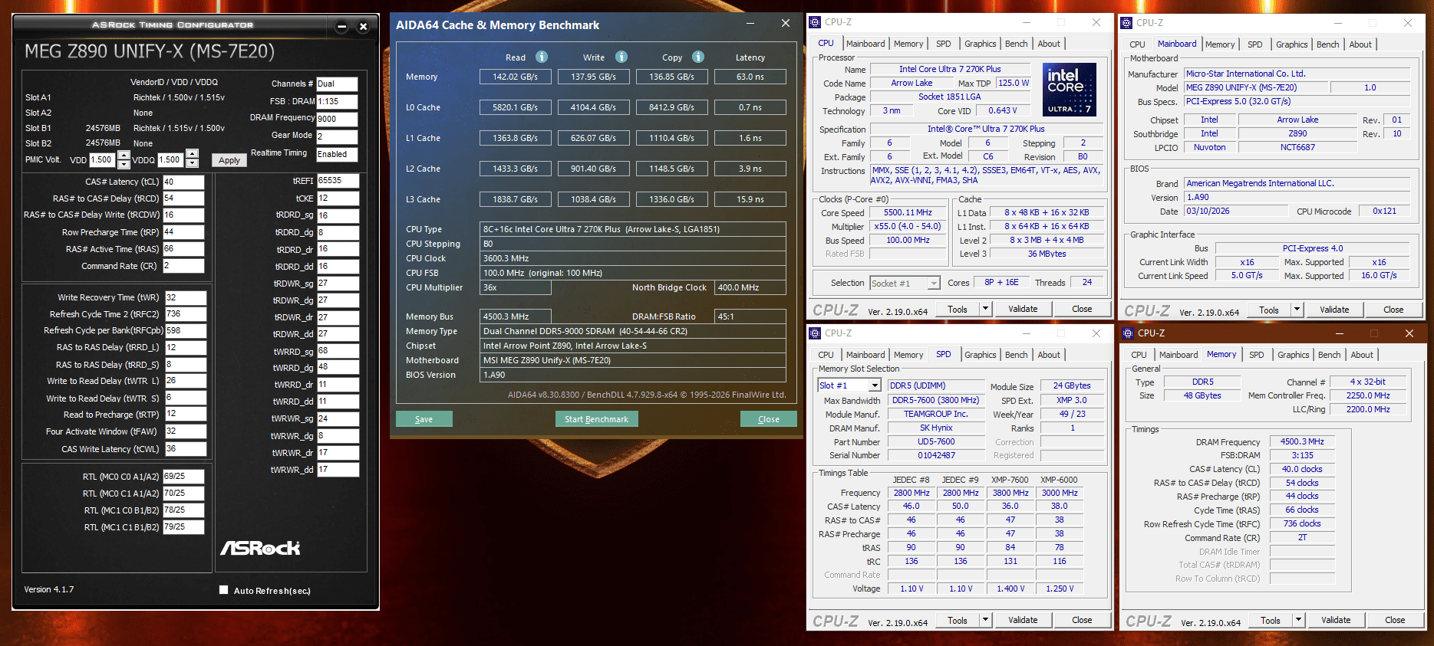
Task: Increase the VDDQ voltage with the up arrow
Action: (x=193, y=153)
